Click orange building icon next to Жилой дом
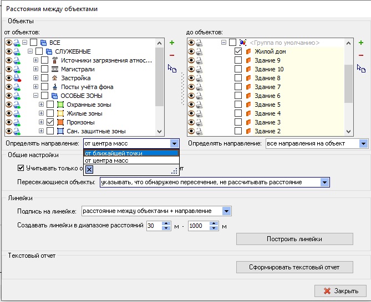Viewport: 371px width, 302px height. 249,51
